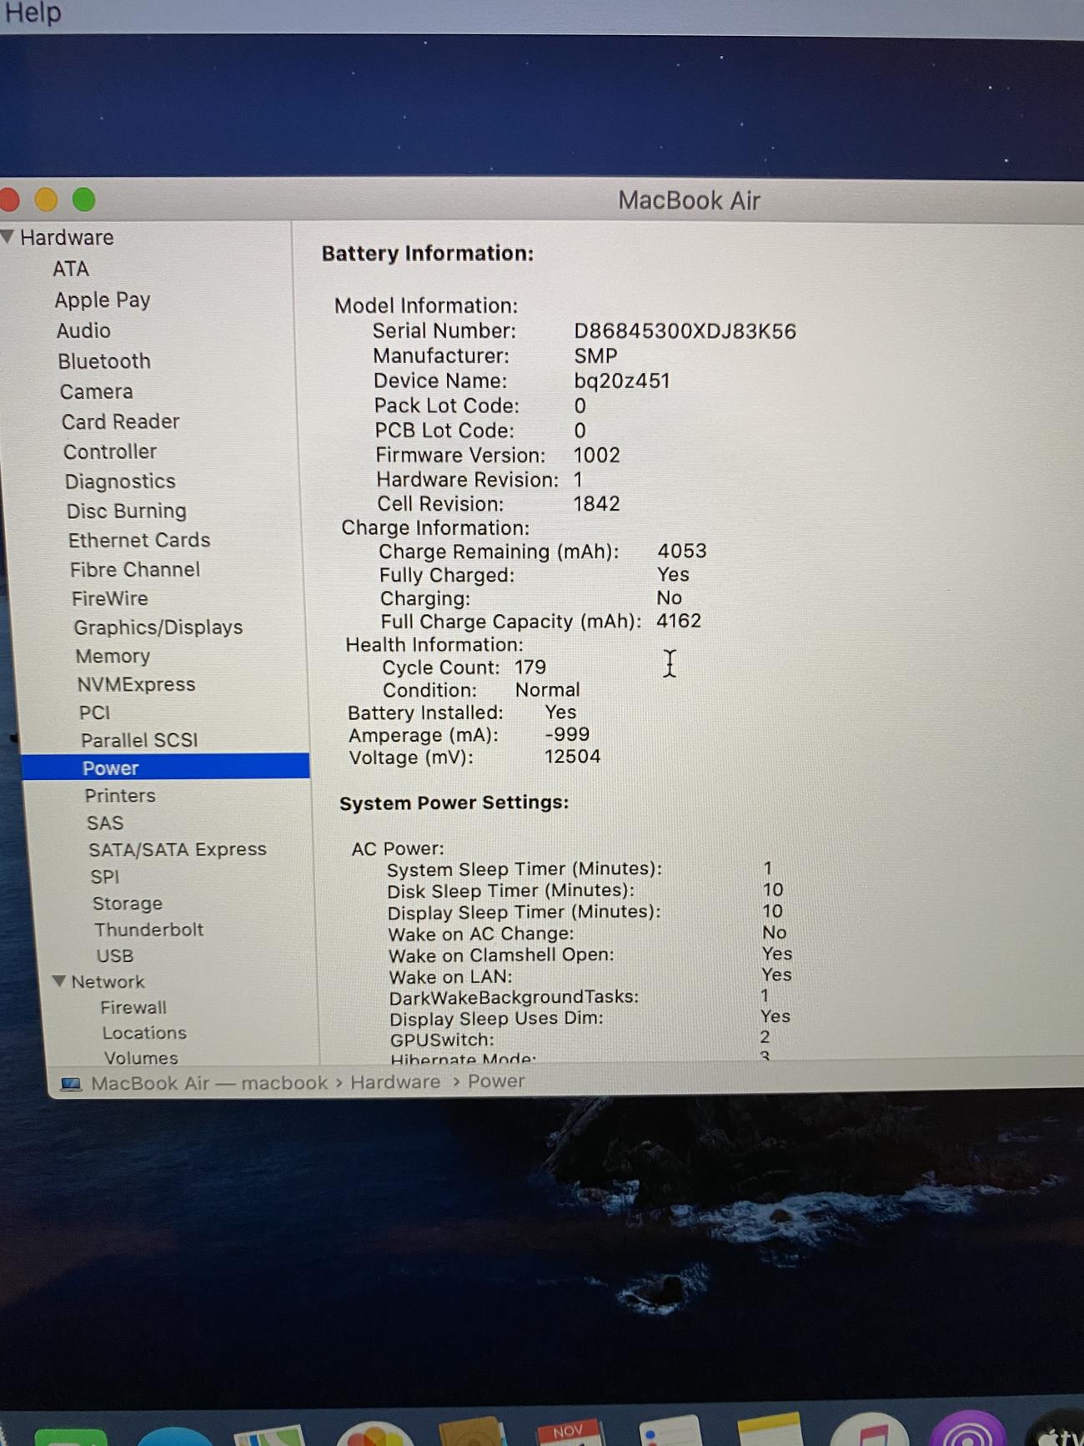Collapse the Network section disclosure triangle
Image resolution: width=1084 pixels, height=1446 pixels.
pyautogui.click(x=59, y=981)
